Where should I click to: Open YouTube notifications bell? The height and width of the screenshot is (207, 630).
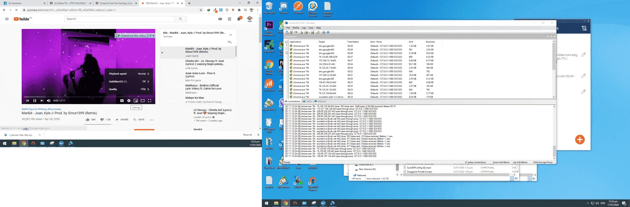239,19
